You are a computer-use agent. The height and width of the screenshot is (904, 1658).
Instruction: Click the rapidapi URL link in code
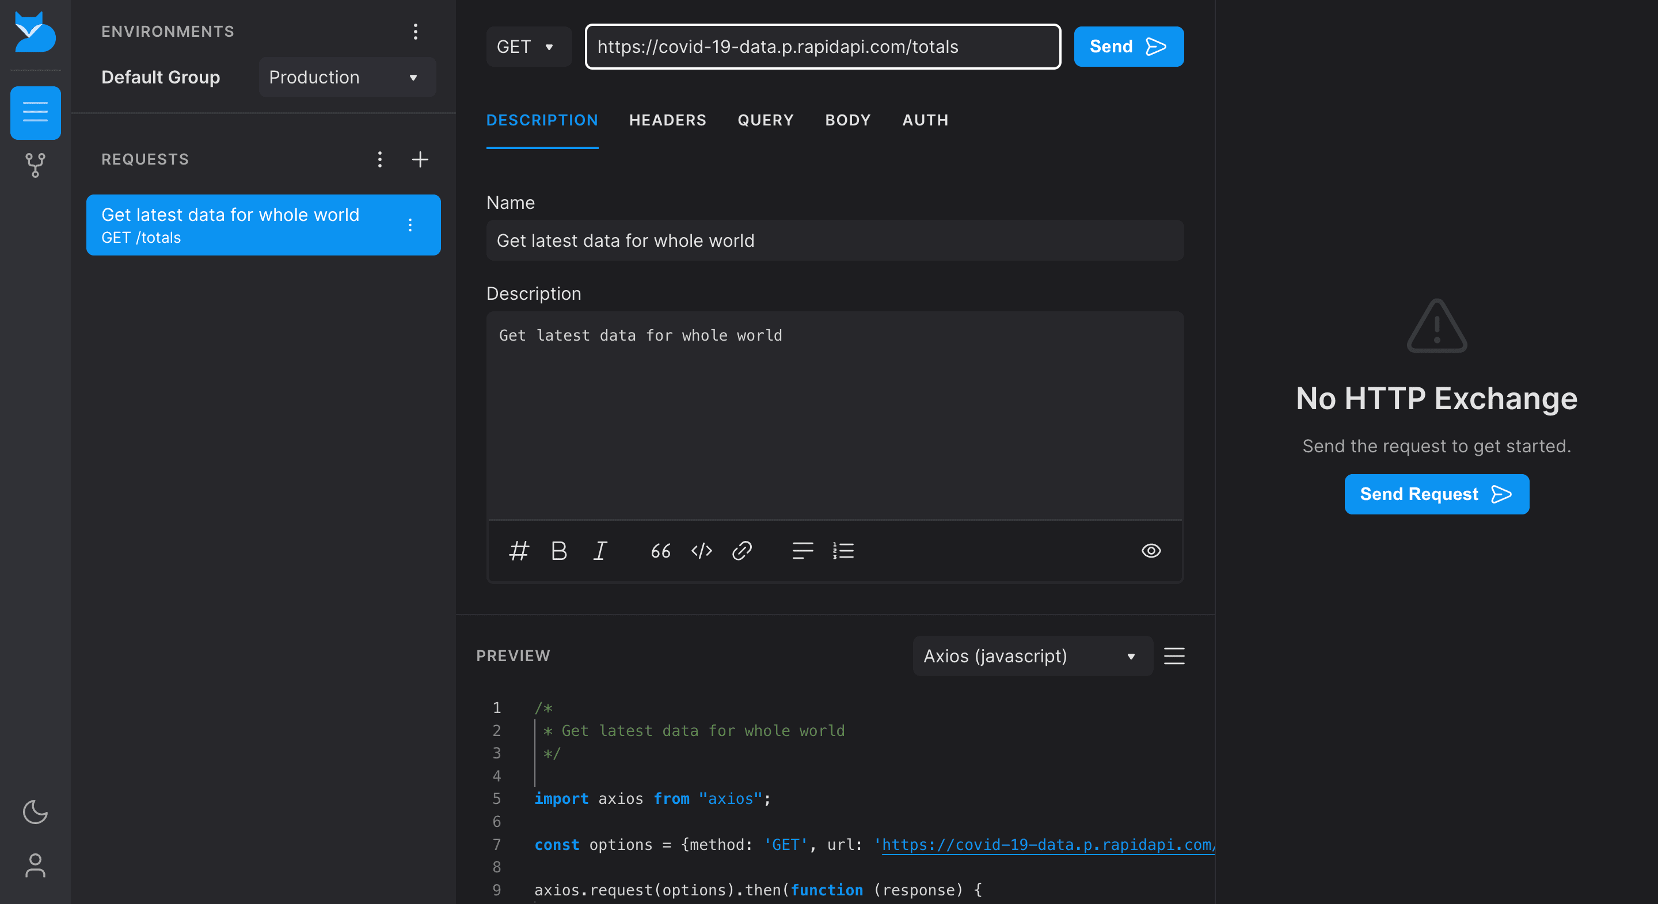[1048, 844]
